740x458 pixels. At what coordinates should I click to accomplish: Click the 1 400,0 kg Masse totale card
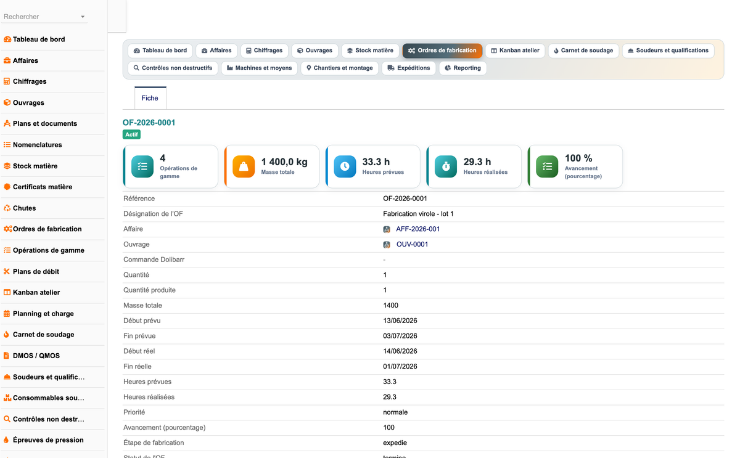coord(272,166)
